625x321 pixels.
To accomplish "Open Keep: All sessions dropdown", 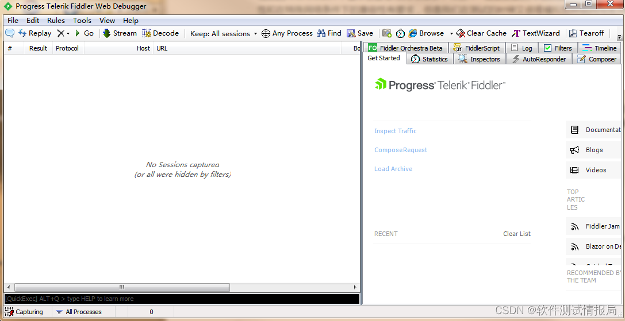I will point(224,33).
